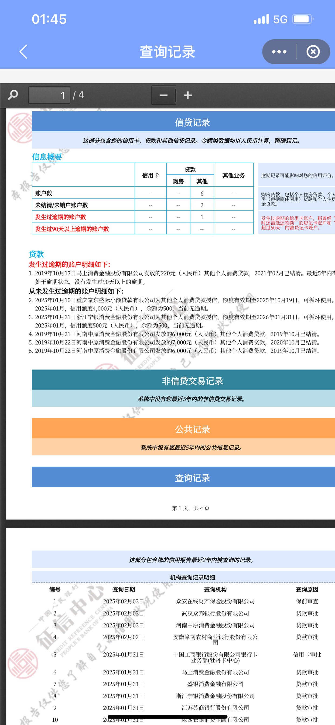Select the 查询日期 column header

pyautogui.click(x=124, y=589)
